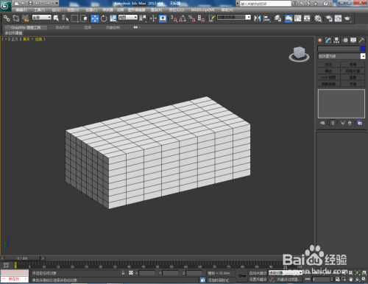Click the 0 / 100 time slider handle
The width and height of the screenshot is (368, 284).
point(22,258)
